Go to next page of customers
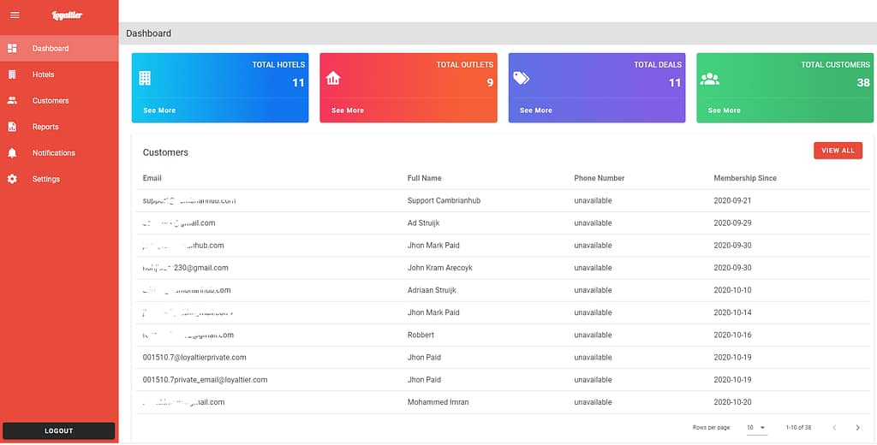The width and height of the screenshot is (877, 445). (857, 427)
